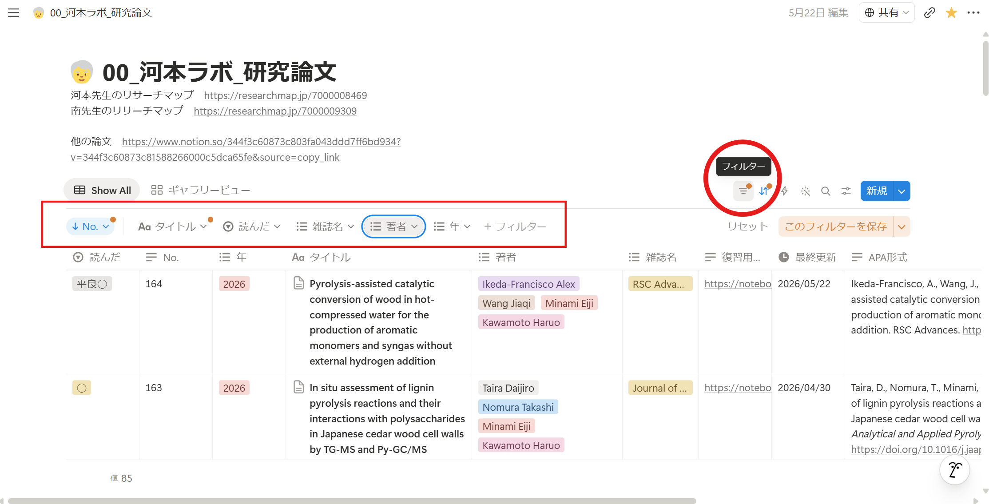The width and height of the screenshot is (989, 504).
Task: Click the large page emoji icon beside title
Action: [82, 72]
